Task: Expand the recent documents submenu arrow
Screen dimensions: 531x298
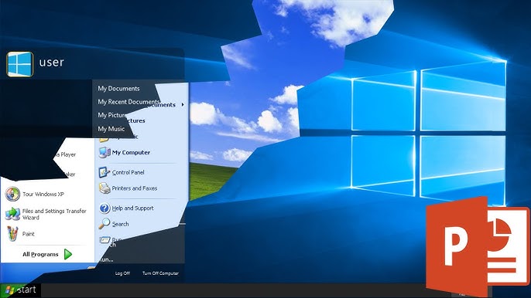Action: coord(183,105)
